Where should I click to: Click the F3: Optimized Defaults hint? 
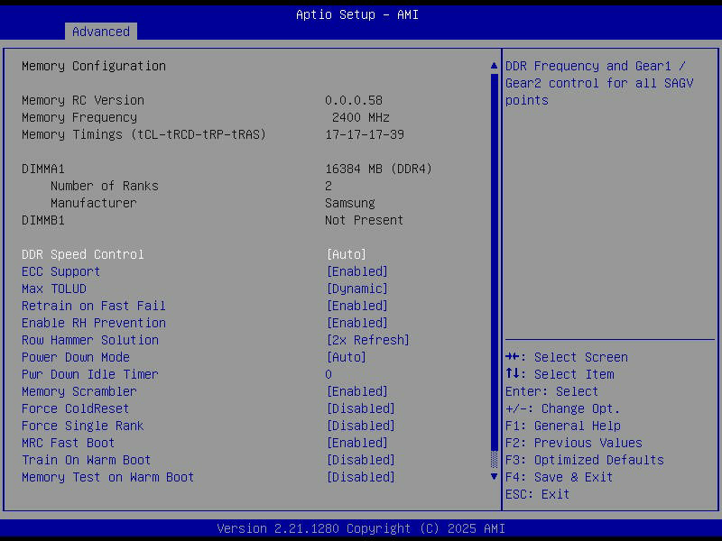pyautogui.click(x=584, y=460)
